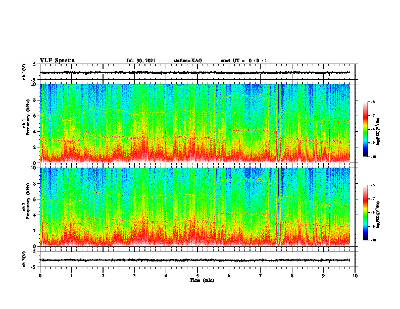Click the "ch.1(V)" waveform axis label
Image resolution: width=400 pixels, height=309 pixels.
(24, 72)
